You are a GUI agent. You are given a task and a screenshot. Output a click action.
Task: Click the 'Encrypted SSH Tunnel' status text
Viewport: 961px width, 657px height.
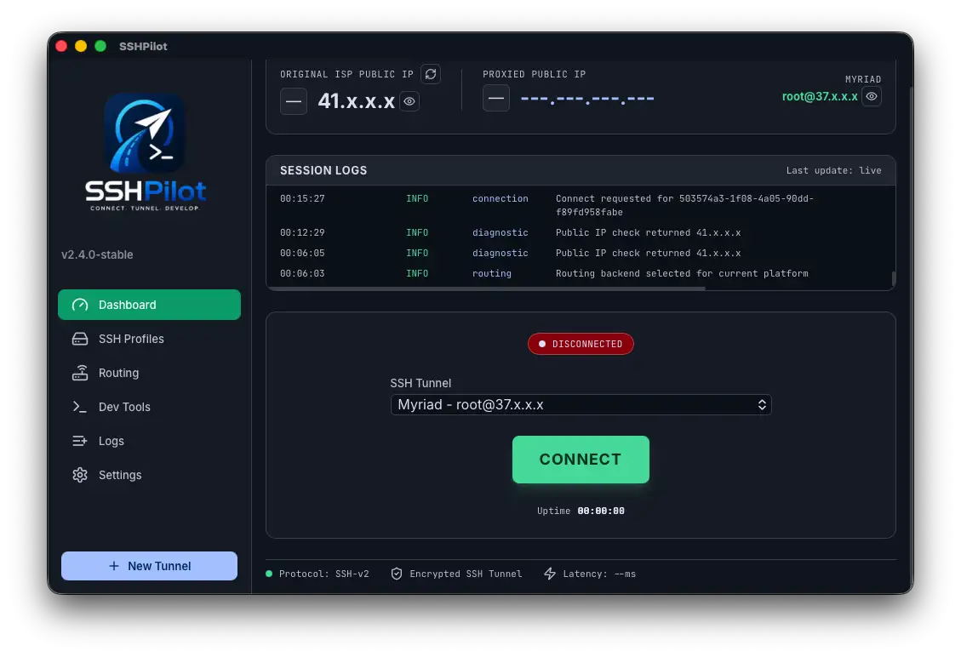click(466, 574)
